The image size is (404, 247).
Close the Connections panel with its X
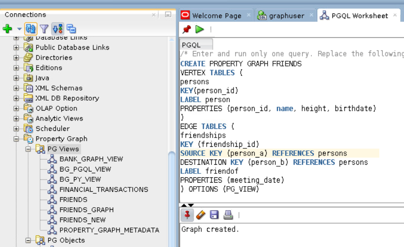154,15
